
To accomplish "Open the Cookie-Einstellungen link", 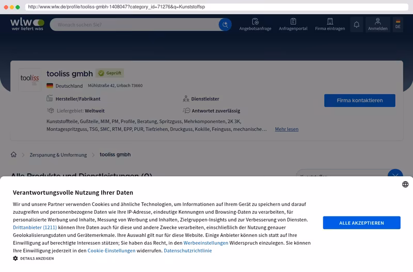I will pyautogui.click(x=112, y=251).
